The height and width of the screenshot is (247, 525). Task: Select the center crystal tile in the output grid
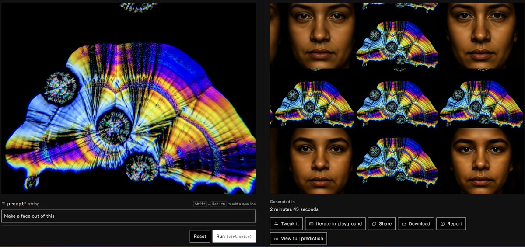397,105
